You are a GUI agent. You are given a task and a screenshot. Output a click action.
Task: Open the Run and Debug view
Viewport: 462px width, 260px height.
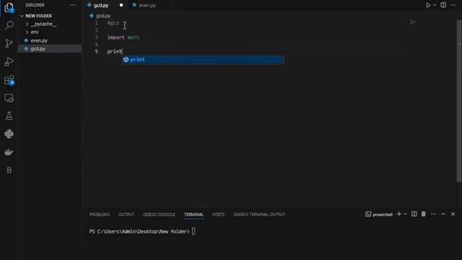(9, 61)
